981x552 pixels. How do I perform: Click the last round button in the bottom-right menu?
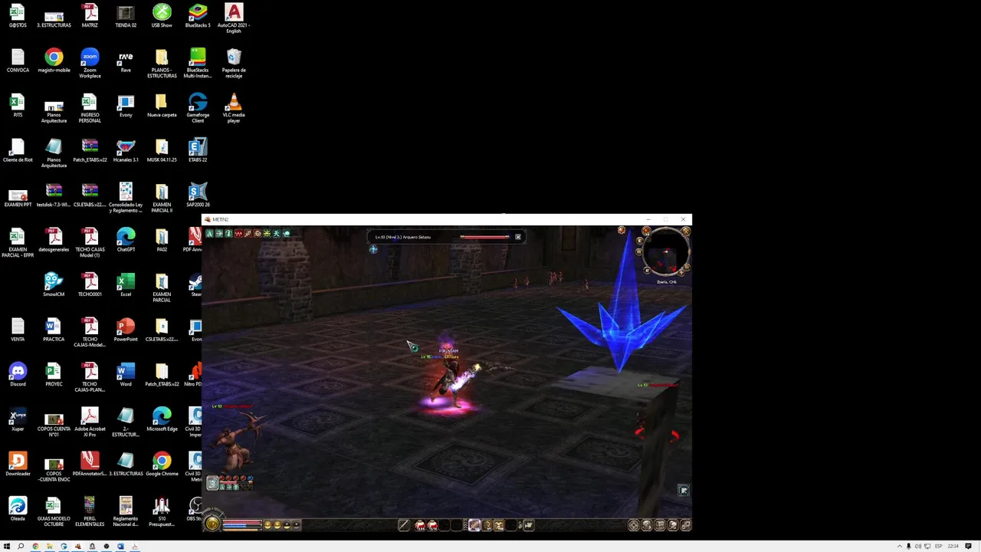pos(685,525)
